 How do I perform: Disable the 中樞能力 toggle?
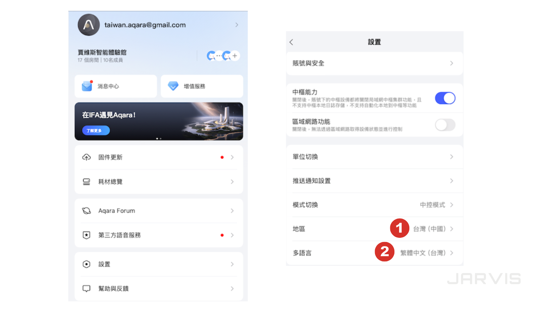click(x=445, y=98)
